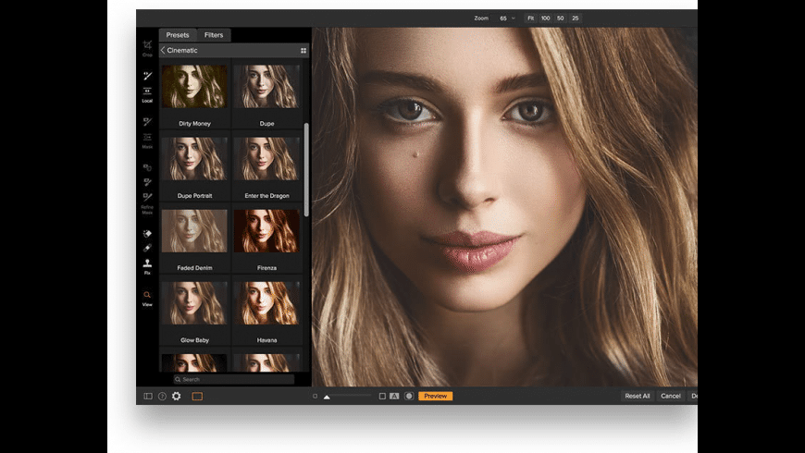The width and height of the screenshot is (805, 453).
Task: Select the Retouch brush bandage icon
Action: pyautogui.click(x=147, y=249)
